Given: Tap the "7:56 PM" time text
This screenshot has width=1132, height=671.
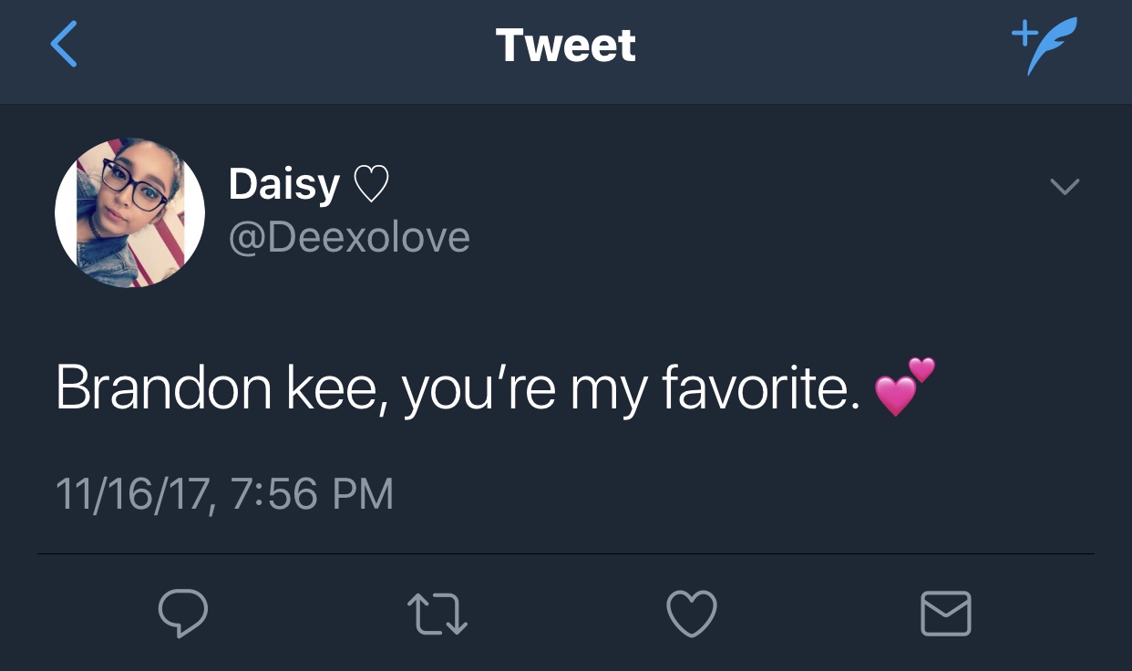Looking at the screenshot, I should 313,494.
